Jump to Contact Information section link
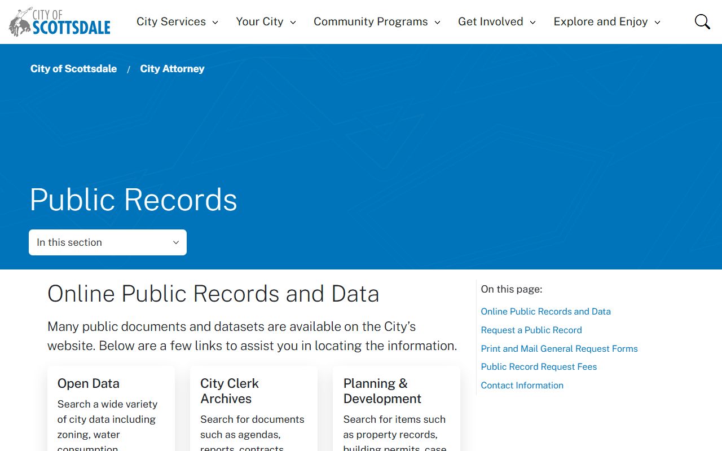This screenshot has width=722, height=451. [522, 385]
